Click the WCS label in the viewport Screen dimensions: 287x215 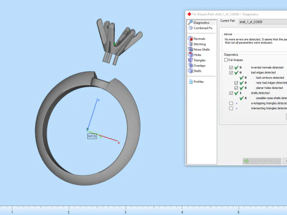(92, 136)
